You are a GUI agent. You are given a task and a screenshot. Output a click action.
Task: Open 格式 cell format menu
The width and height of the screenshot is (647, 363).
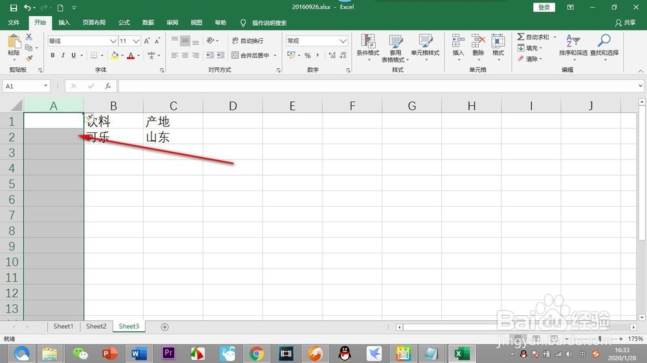[498, 48]
